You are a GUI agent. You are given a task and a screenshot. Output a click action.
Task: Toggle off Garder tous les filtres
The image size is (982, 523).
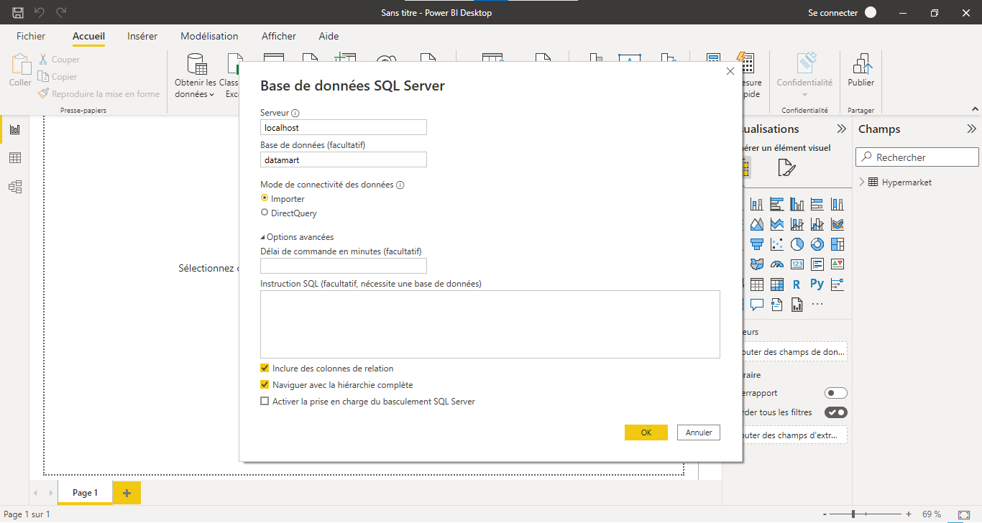pos(836,412)
